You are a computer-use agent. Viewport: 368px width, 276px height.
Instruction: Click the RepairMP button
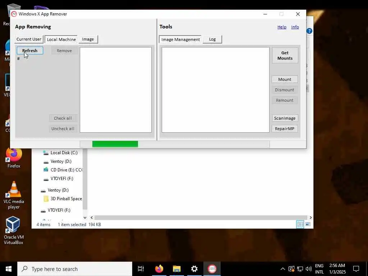(285, 129)
